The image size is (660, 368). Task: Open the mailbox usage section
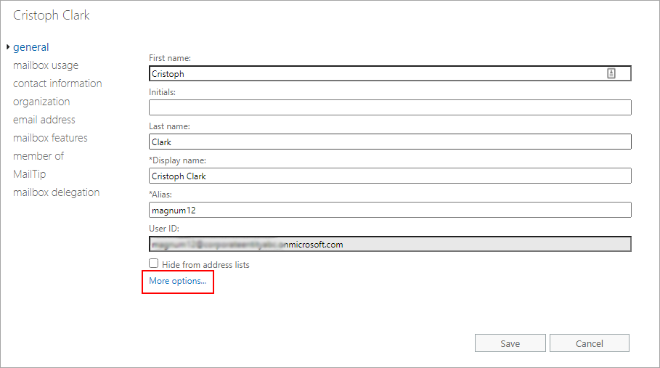point(45,65)
